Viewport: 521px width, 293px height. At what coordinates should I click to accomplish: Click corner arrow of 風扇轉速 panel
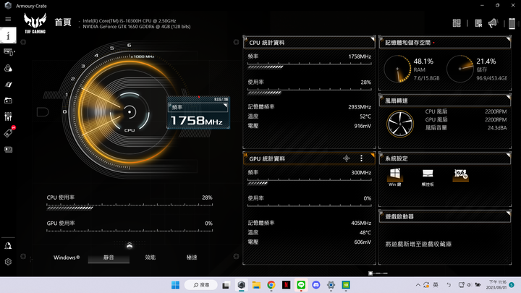click(x=508, y=97)
